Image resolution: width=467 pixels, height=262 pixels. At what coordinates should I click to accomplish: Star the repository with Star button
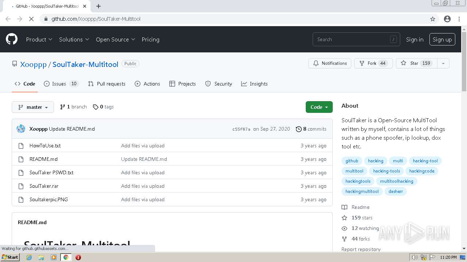pos(416,63)
